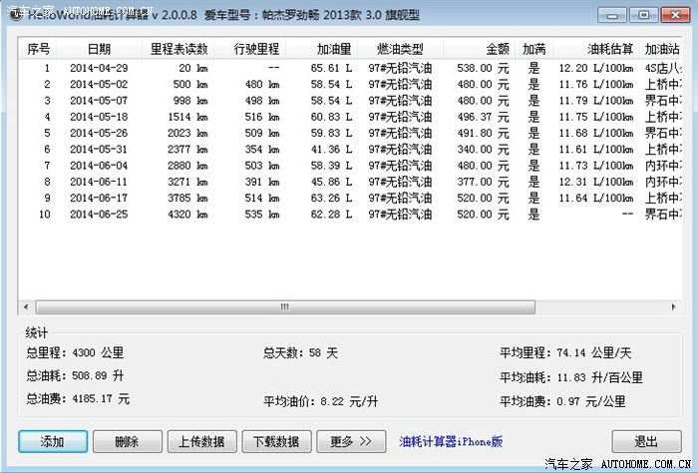
Task: Exit the app with the 退出 button
Action: pos(646,441)
